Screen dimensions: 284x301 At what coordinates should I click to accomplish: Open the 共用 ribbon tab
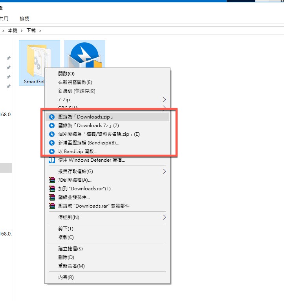click(4, 18)
